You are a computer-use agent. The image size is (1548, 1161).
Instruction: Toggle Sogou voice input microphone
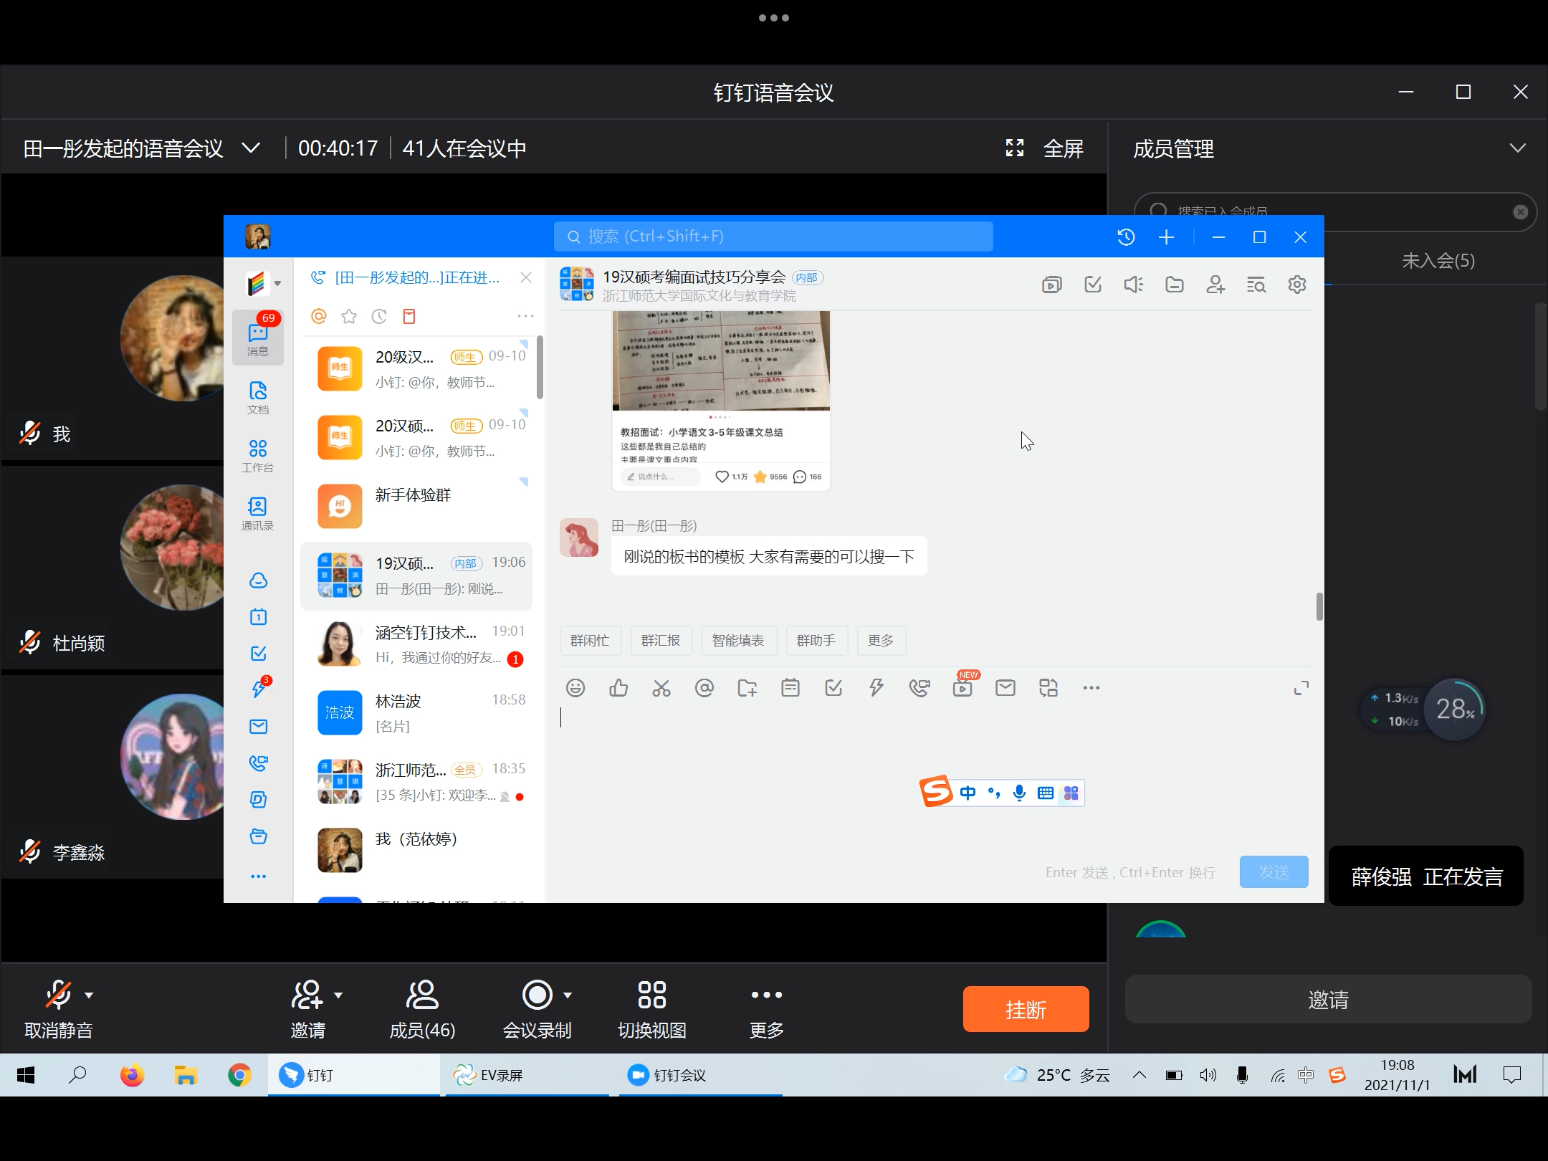(1019, 793)
